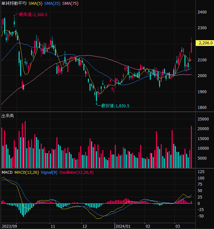Image resolution: width=214 pixels, height=229 pixels.
Task: Click the 単純移動平均 indicator title
Action: point(14,3)
